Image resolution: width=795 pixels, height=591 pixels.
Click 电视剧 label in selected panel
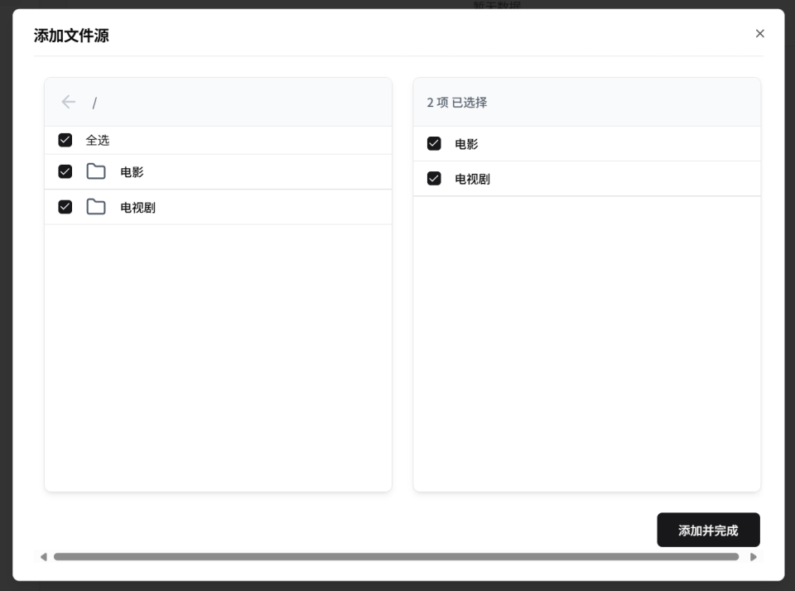pos(473,180)
